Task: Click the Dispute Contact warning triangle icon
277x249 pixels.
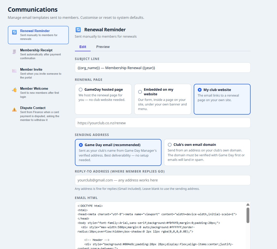Action: tap(14, 110)
